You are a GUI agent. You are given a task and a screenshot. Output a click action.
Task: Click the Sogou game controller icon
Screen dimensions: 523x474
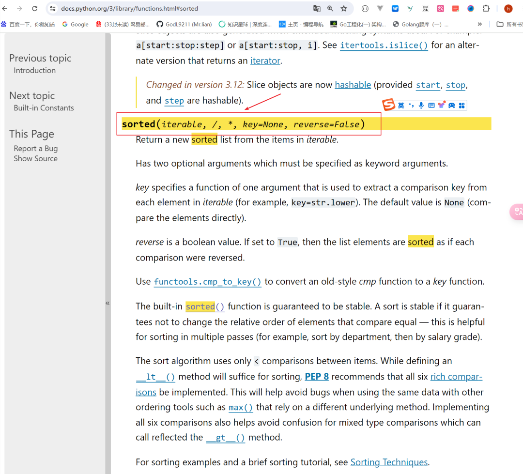coord(452,106)
